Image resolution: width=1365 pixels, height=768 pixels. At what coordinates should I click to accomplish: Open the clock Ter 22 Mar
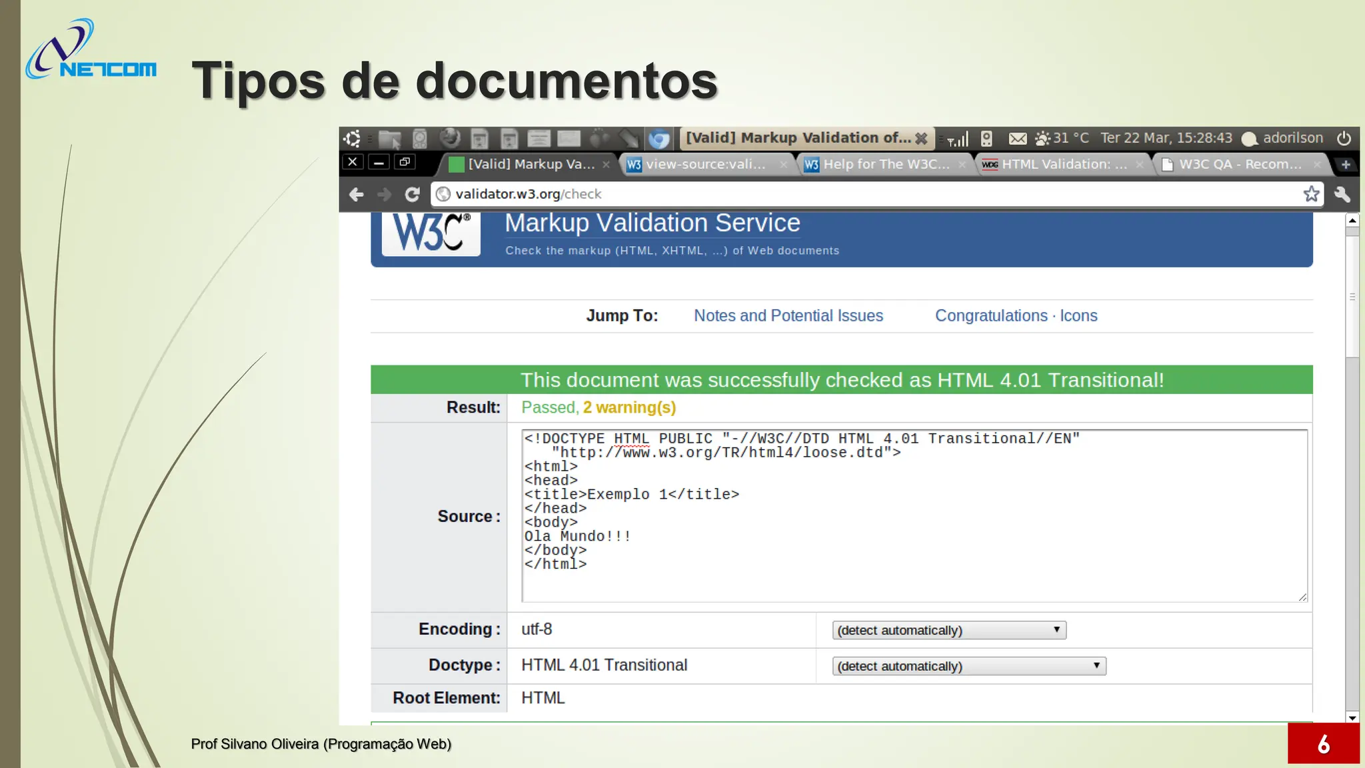1166,138
